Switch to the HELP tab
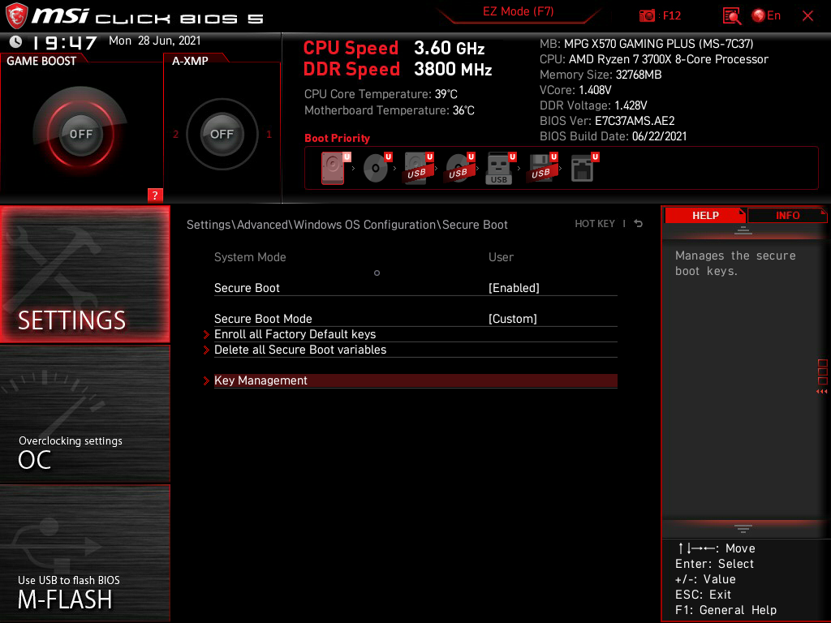Viewport: 831px width, 623px height. coord(705,215)
